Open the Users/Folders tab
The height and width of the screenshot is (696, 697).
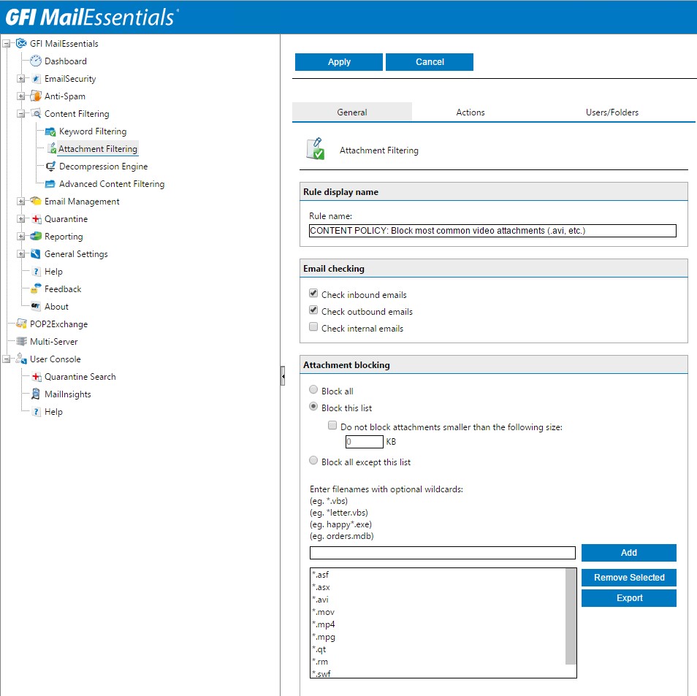pos(612,112)
